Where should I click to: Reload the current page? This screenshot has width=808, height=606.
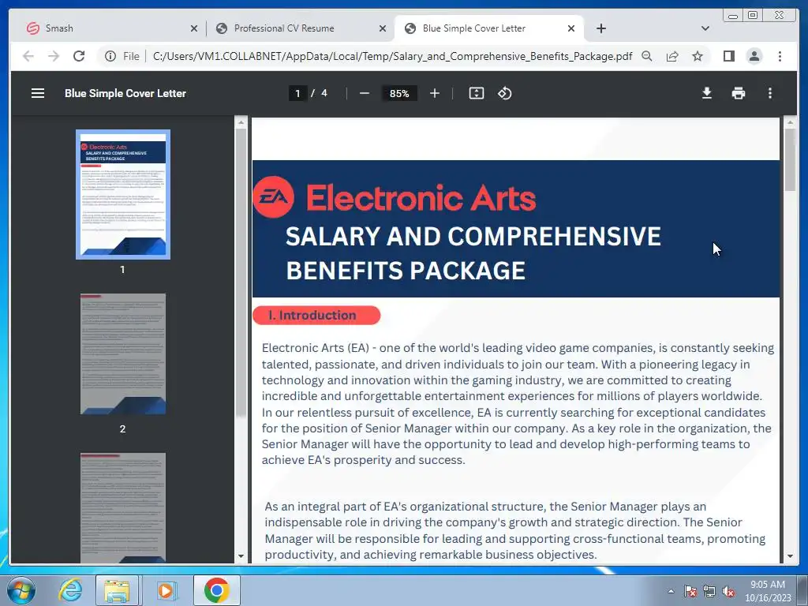point(79,56)
